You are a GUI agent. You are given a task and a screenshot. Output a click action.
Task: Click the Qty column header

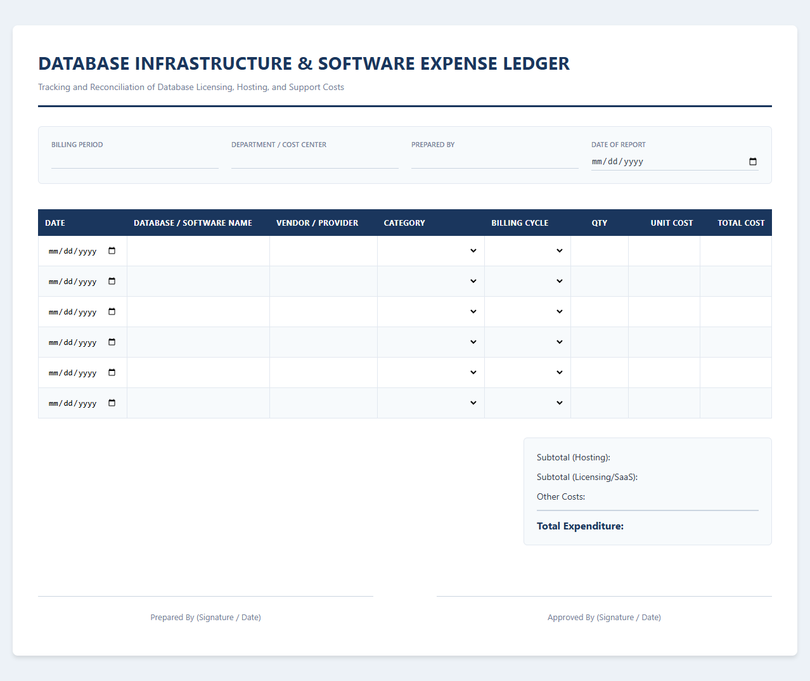click(600, 223)
